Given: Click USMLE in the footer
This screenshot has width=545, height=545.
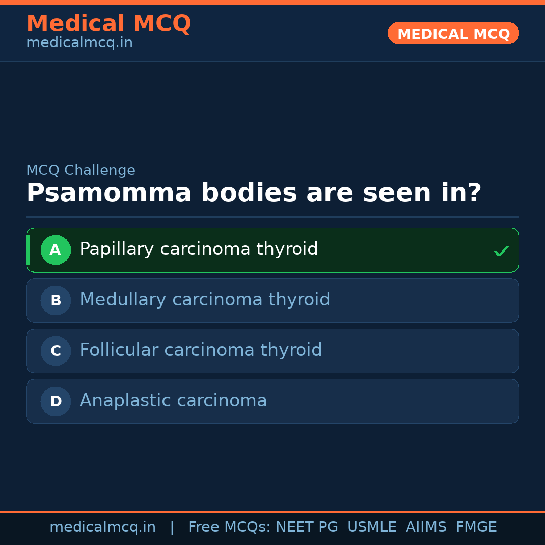Looking at the screenshot, I should 371,527.
